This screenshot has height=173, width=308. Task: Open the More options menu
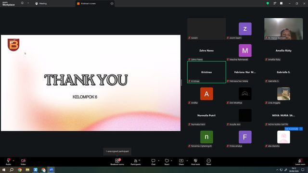click(x=208, y=162)
